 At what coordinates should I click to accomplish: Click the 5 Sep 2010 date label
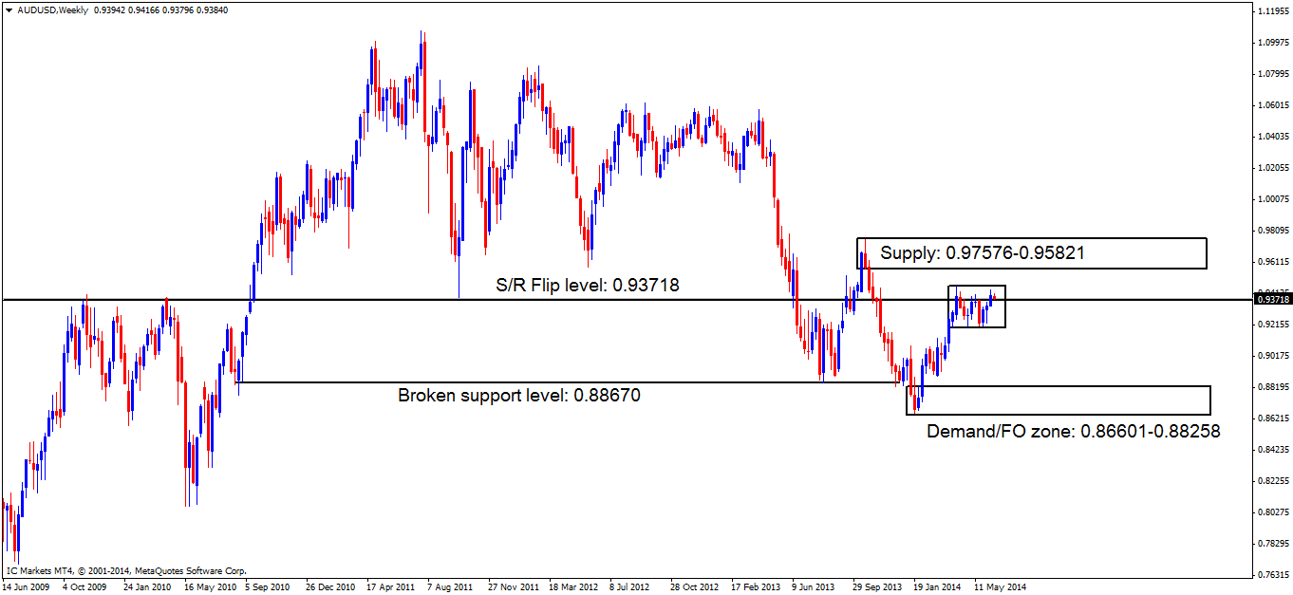click(270, 586)
